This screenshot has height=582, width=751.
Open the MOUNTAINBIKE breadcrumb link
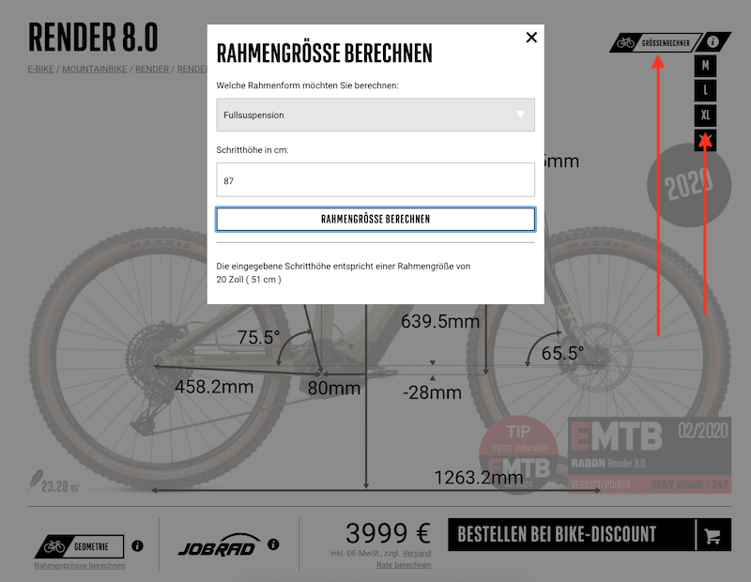pos(95,69)
